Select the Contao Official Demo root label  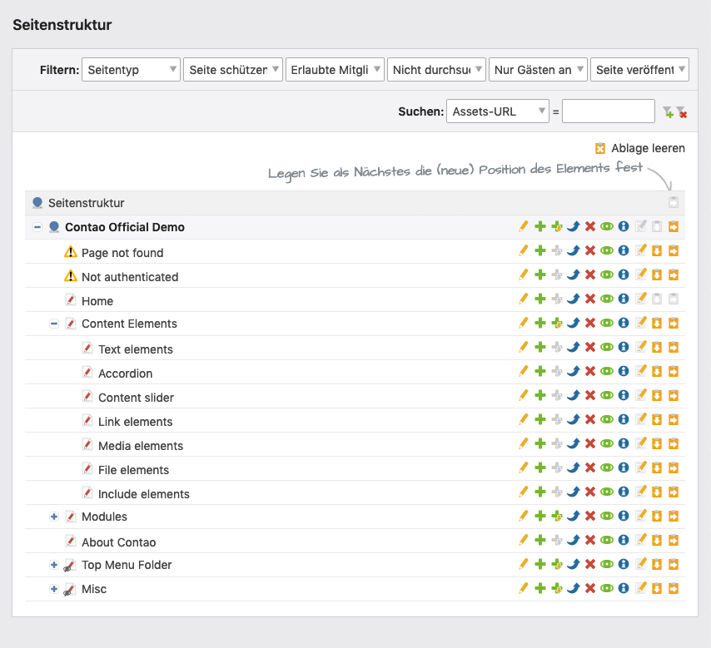click(x=125, y=227)
